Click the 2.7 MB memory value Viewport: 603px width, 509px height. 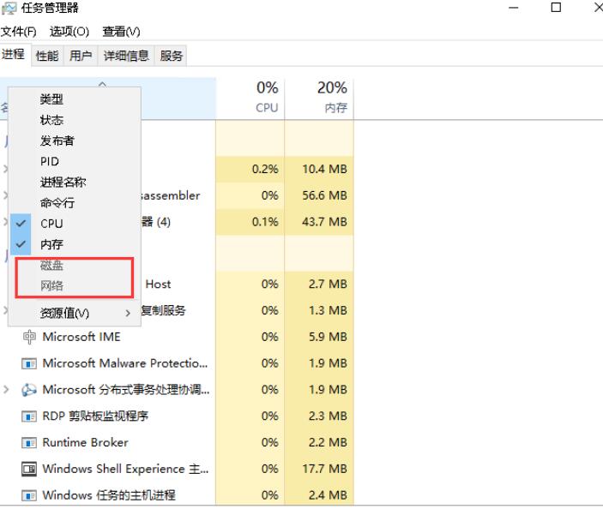328,284
